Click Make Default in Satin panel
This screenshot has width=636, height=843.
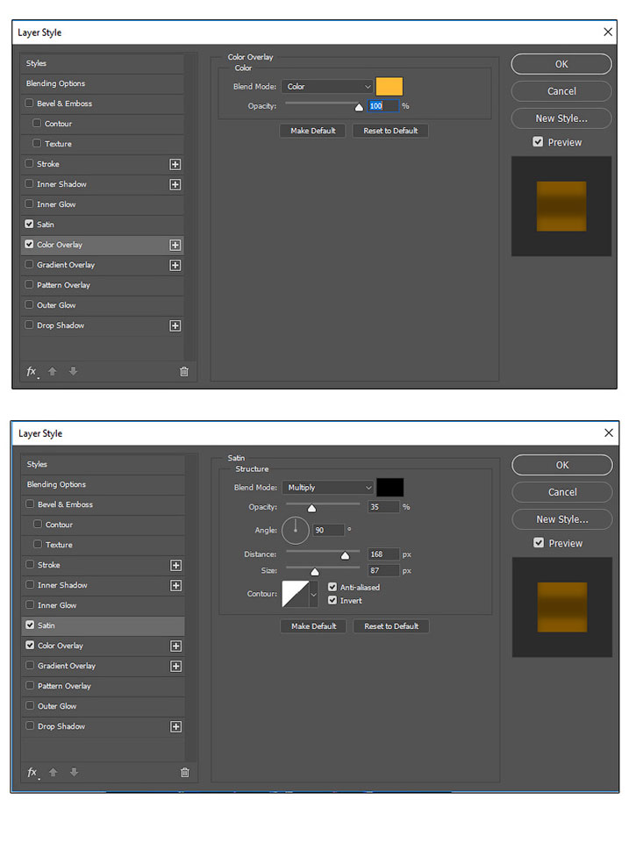coord(313,626)
